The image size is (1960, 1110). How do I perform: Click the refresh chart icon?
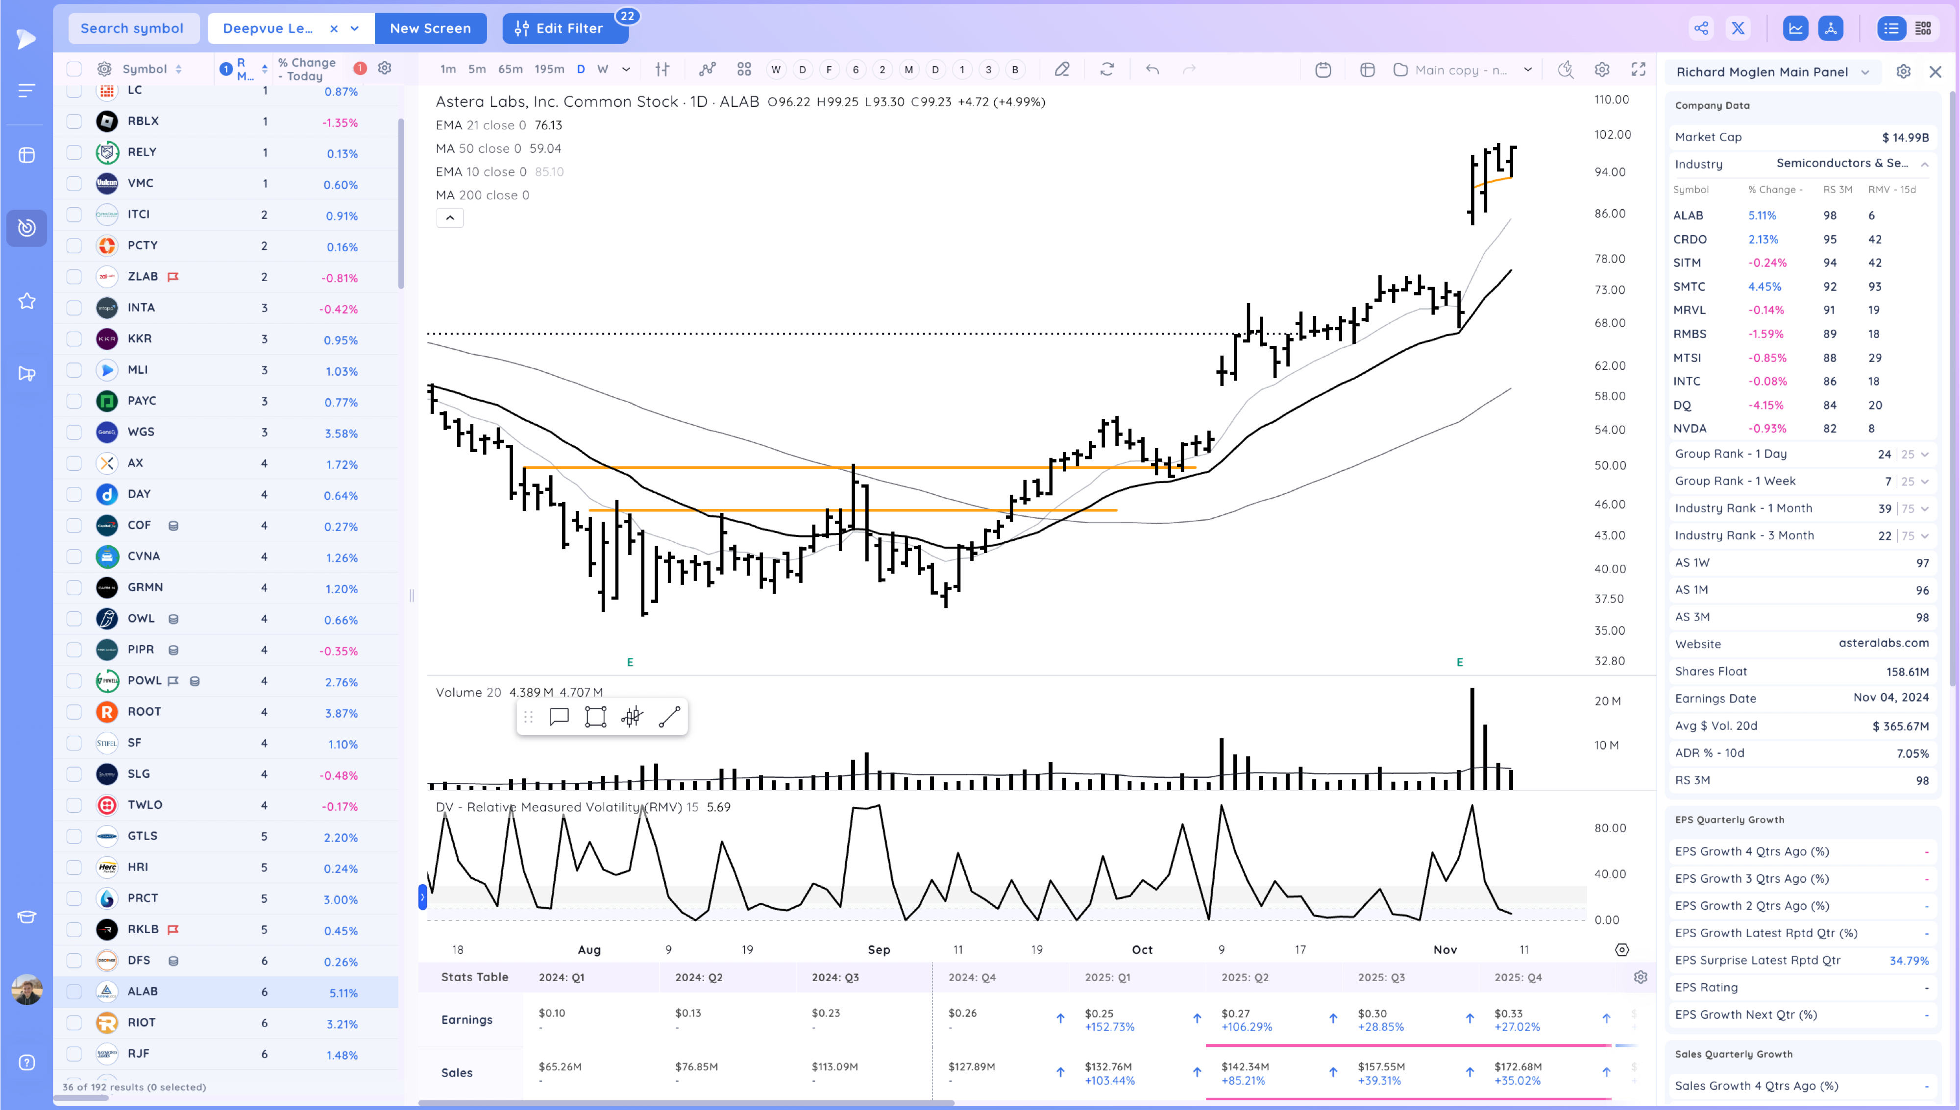coord(1107,70)
